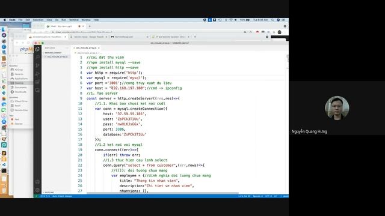Select Remote Disc in Finder sidebar
Screen dimensions: 385x216
click(x=21, y=110)
